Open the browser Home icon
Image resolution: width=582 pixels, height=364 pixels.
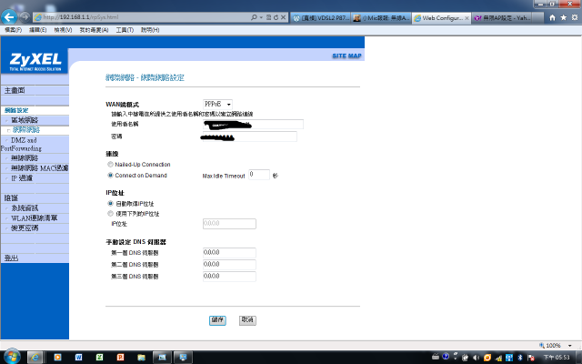(x=552, y=17)
